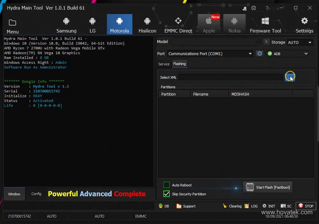319x224 pixels.
Task: Disable Skip Security Partition
Action: click(x=166, y=194)
